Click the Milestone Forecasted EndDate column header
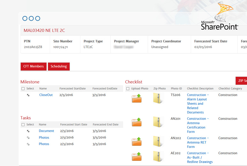The height and width of the screenshot is (166, 247). tap(105, 88)
